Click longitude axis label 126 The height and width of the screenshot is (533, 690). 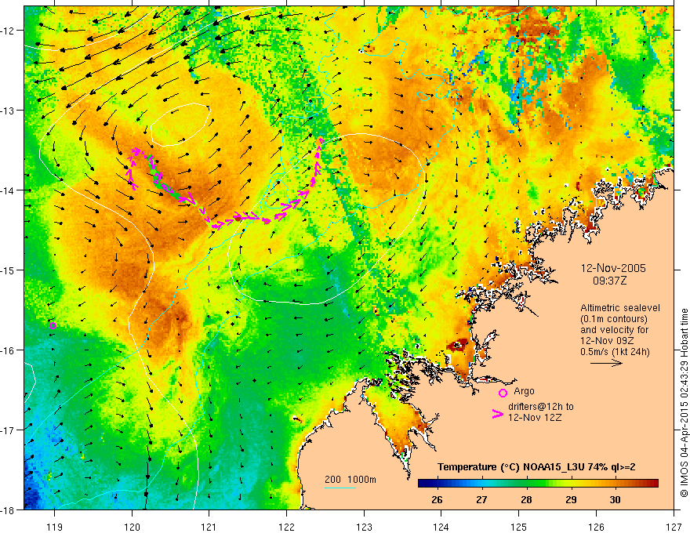tap(596, 527)
